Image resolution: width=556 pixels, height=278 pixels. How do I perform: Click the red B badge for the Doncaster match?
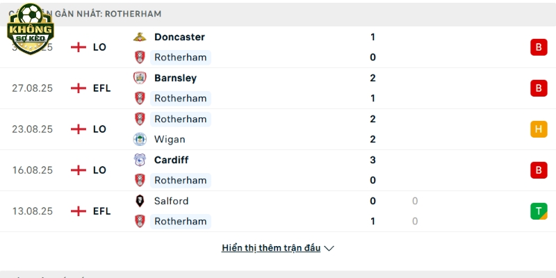click(x=539, y=47)
